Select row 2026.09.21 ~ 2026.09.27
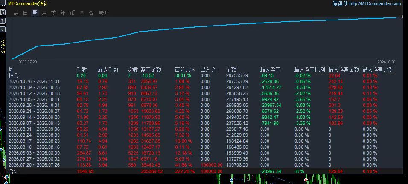408x184 pixels. [204, 111]
